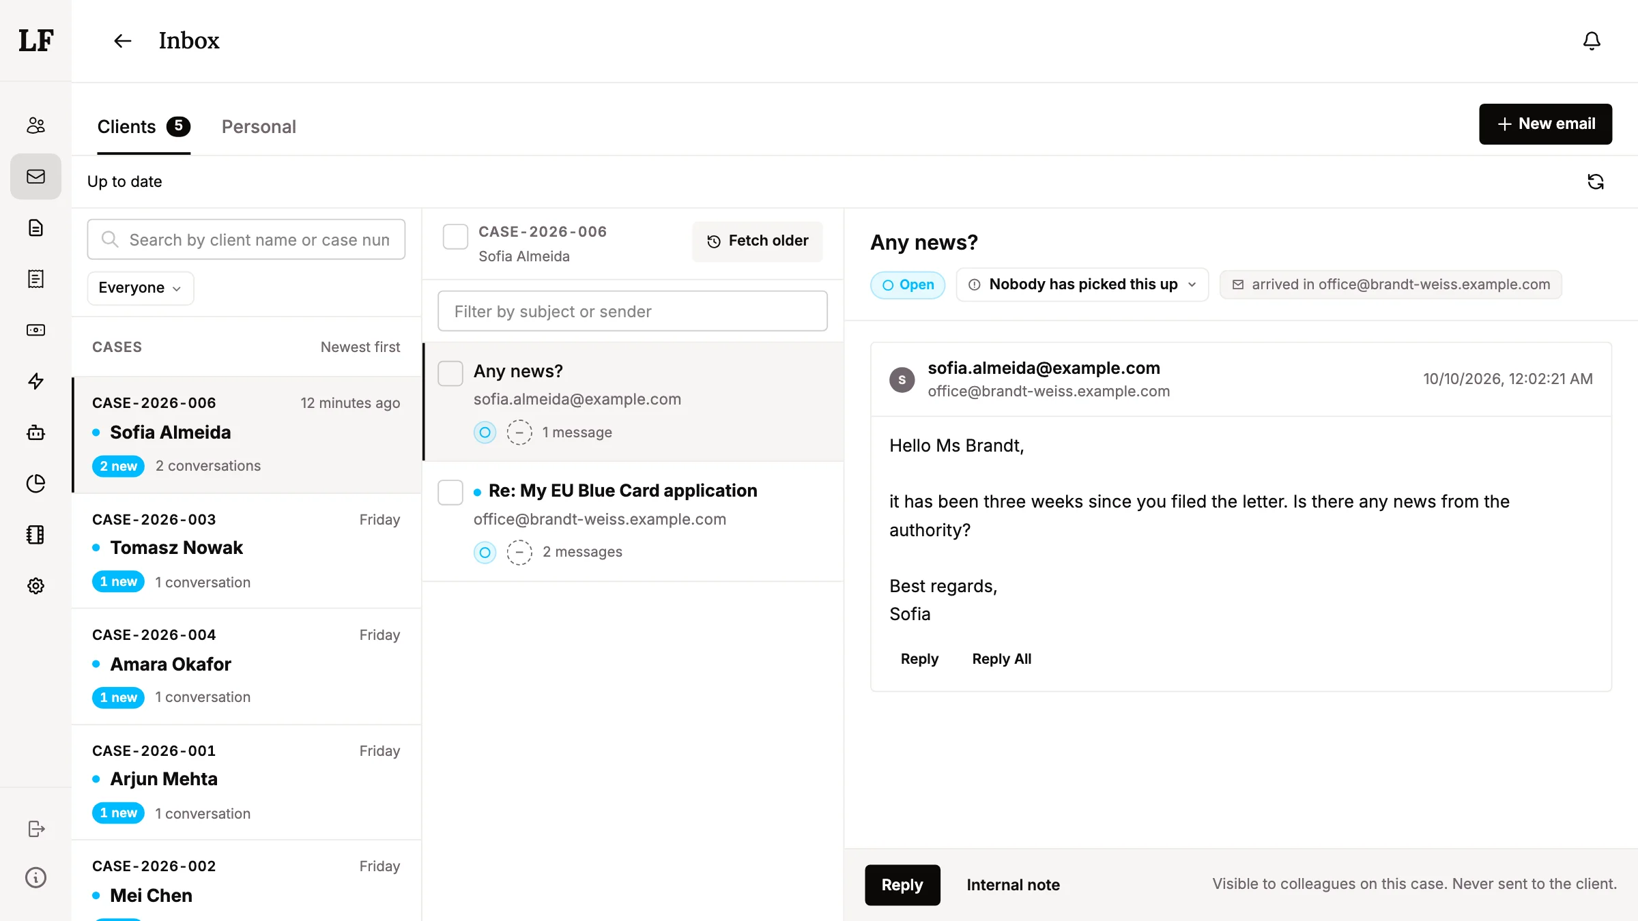Refresh the inbox with the sync icon
The height and width of the screenshot is (921, 1638).
[1595, 181]
